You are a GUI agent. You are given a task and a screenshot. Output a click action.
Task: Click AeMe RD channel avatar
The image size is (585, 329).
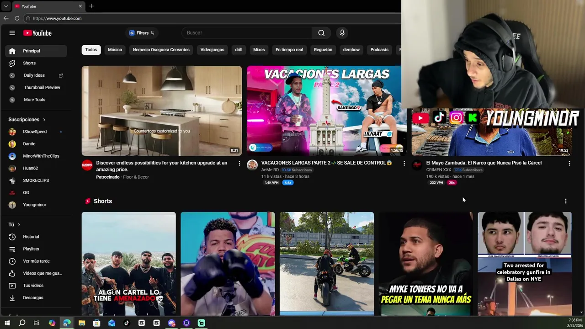(252, 165)
